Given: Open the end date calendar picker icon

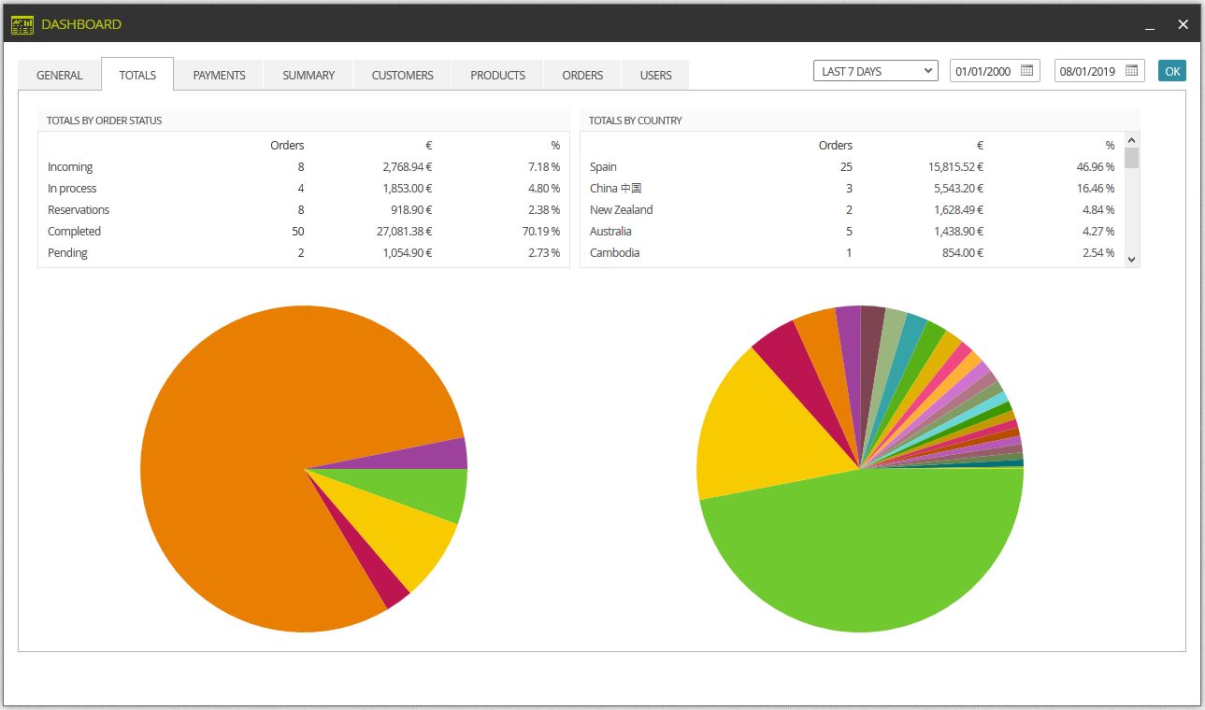Looking at the screenshot, I should (1132, 71).
